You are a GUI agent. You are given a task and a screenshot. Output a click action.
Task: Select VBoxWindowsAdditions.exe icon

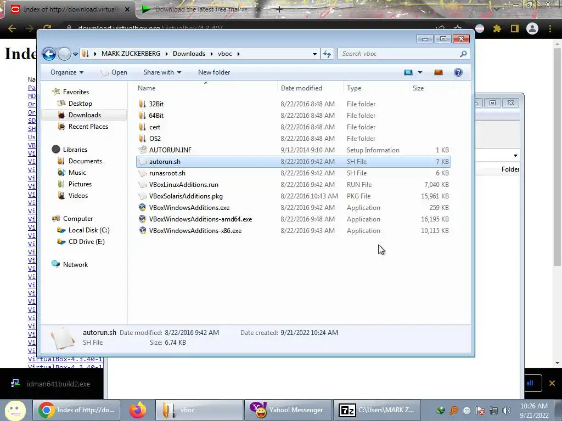(x=143, y=208)
